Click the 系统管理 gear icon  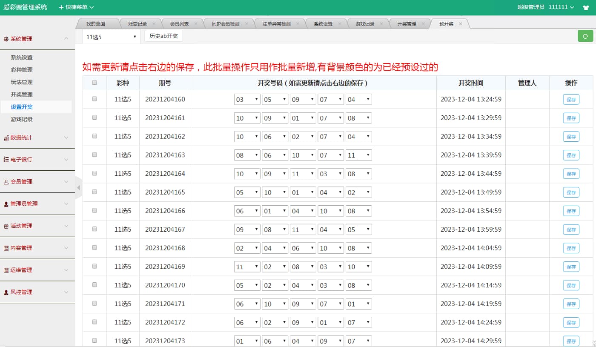click(6, 39)
